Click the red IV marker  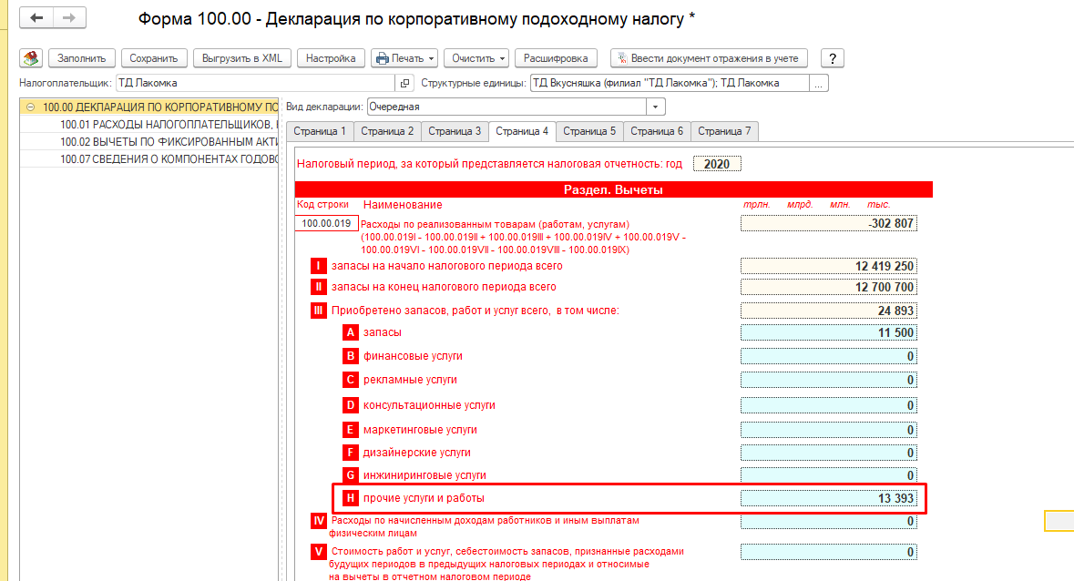click(318, 522)
